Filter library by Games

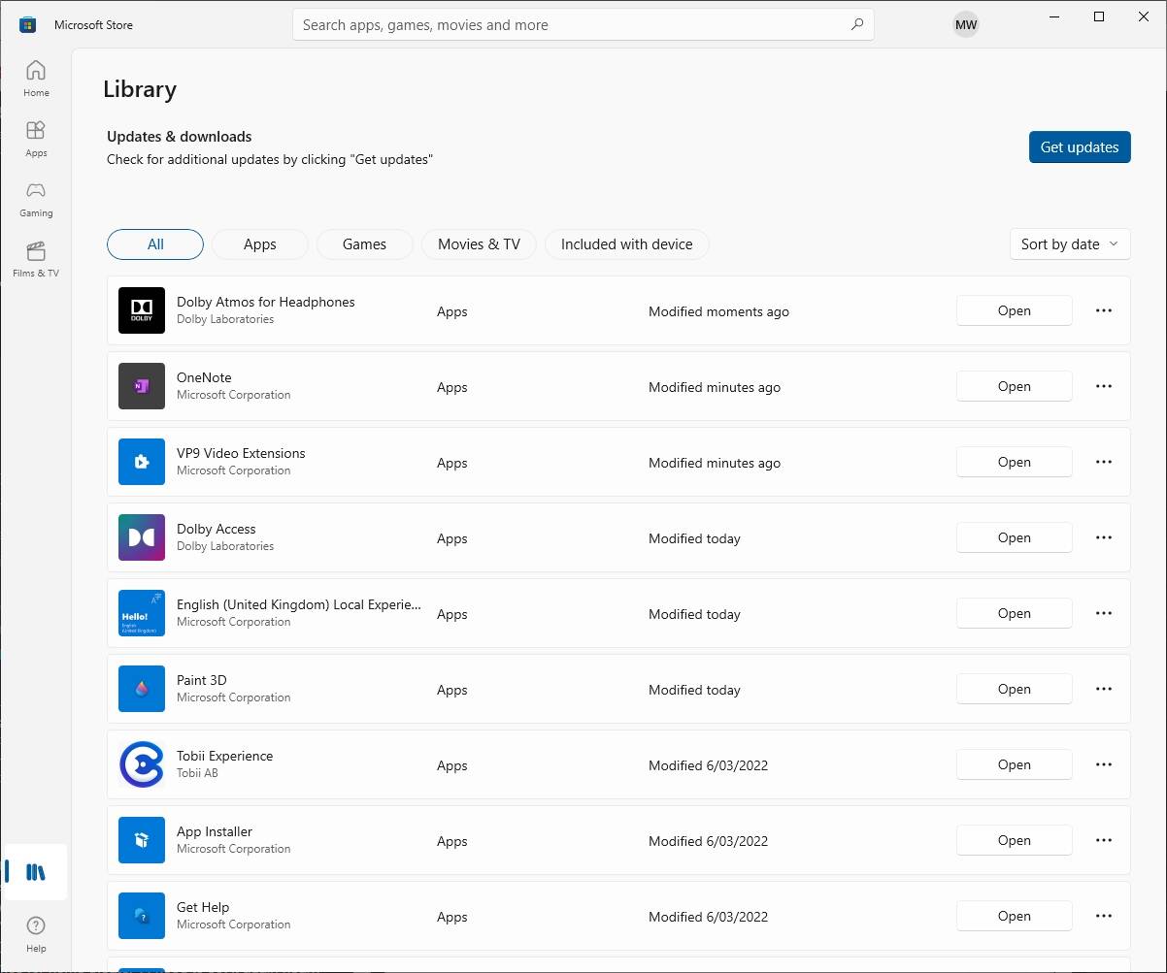click(x=365, y=244)
